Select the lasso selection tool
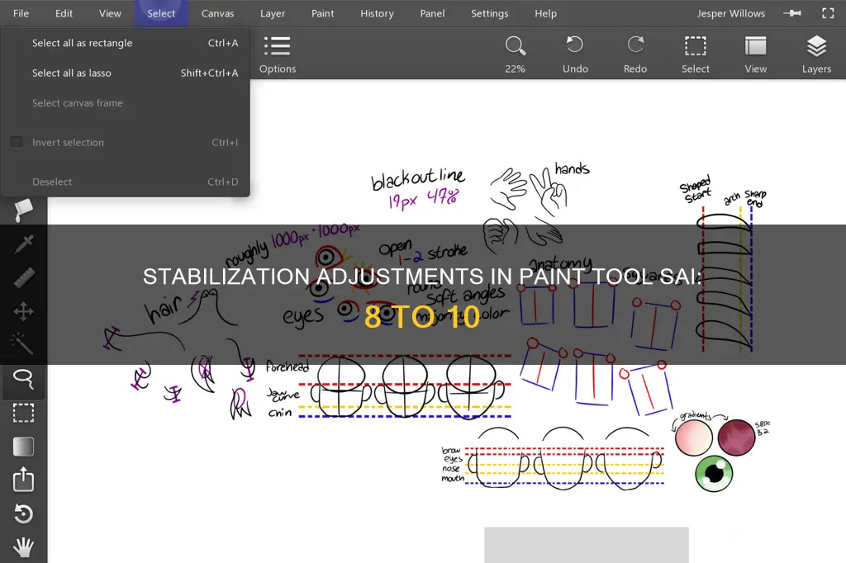 coord(23,379)
